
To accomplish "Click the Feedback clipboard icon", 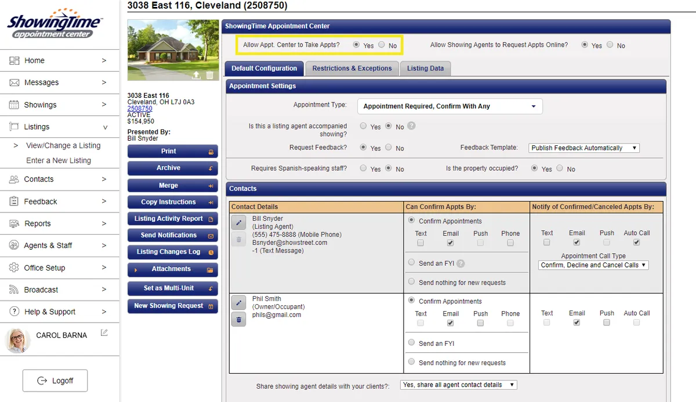I will [x=14, y=202].
